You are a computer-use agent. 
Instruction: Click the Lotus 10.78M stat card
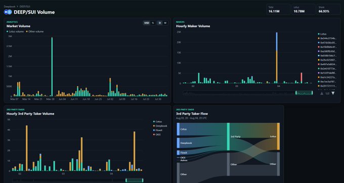point(303,9)
